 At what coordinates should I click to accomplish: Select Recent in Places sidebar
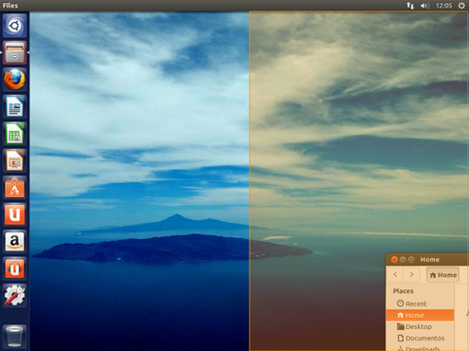coord(420,304)
